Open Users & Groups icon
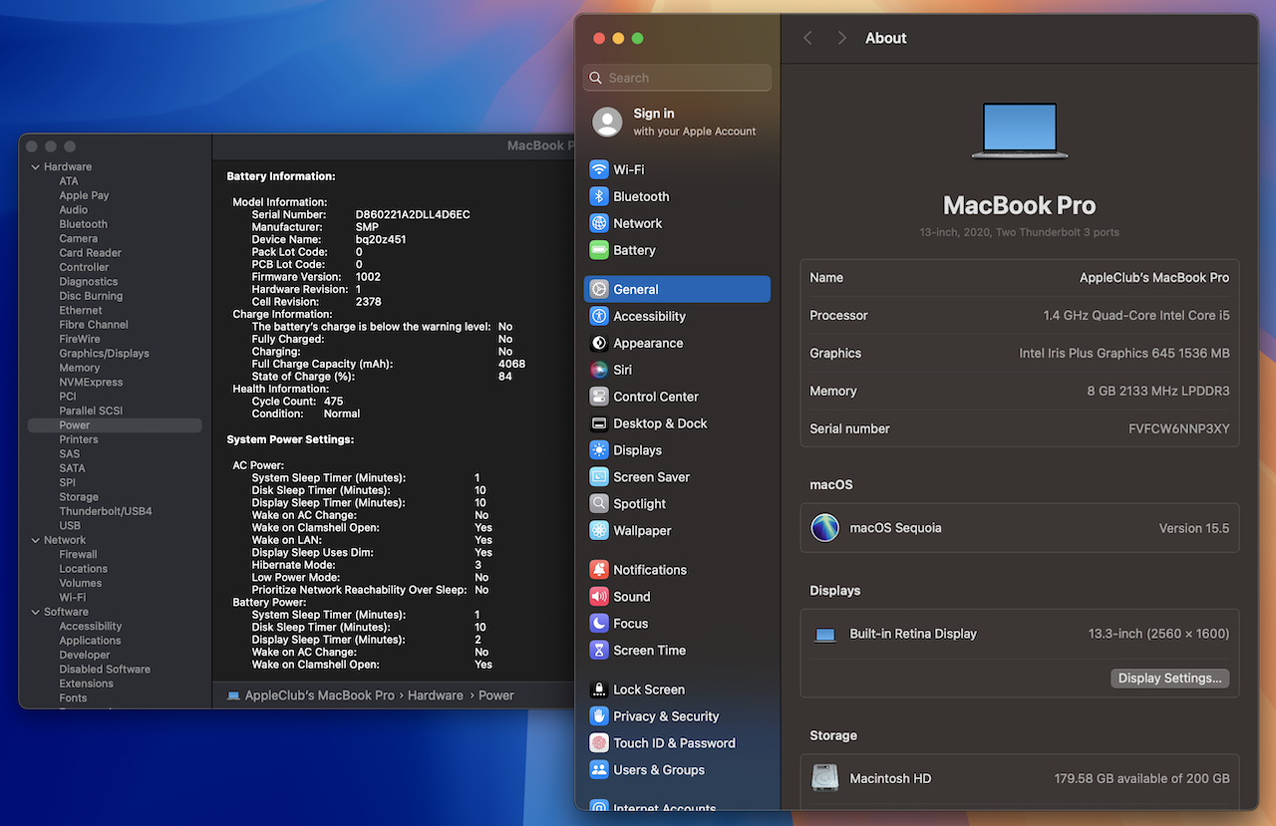This screenshot has width=1276, height=826. [x=599, y=770]
